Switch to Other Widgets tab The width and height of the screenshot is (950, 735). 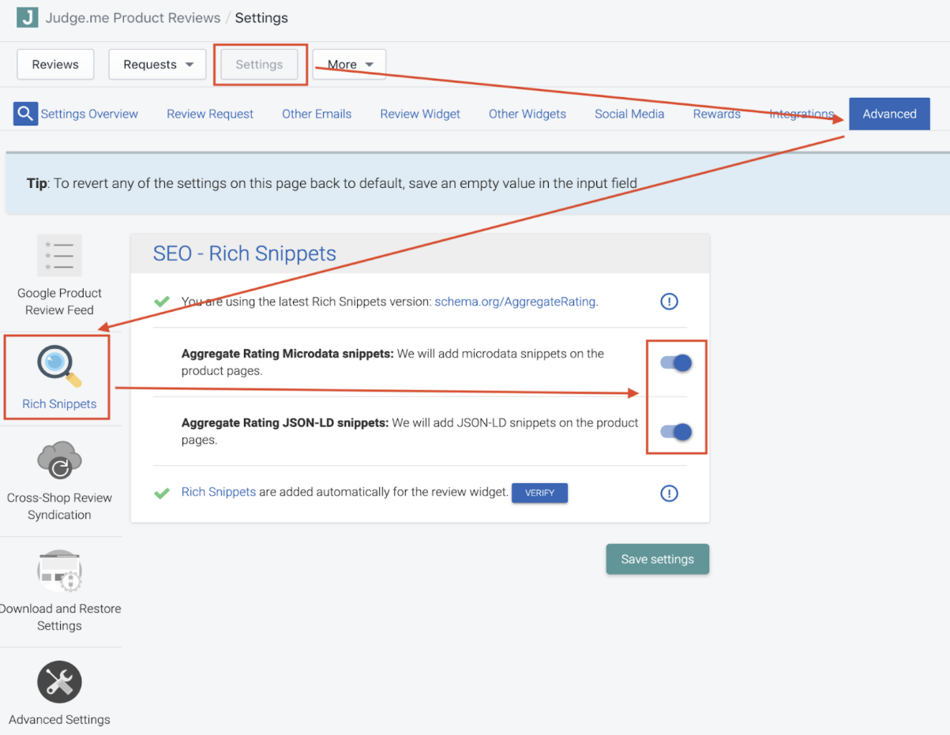pos(528,114)
